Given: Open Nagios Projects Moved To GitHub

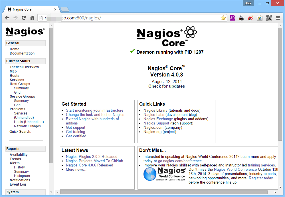Looking at the screenshot, I should (x=94, y=161).
